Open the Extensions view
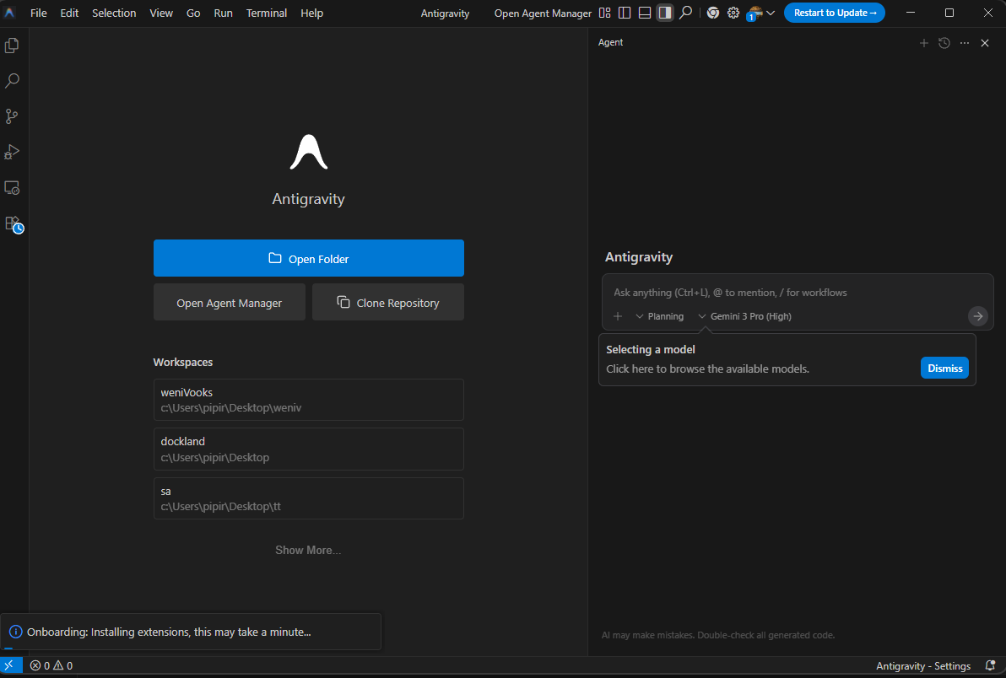The width and height of the screenshot is (1006, 678). point(13,224)
